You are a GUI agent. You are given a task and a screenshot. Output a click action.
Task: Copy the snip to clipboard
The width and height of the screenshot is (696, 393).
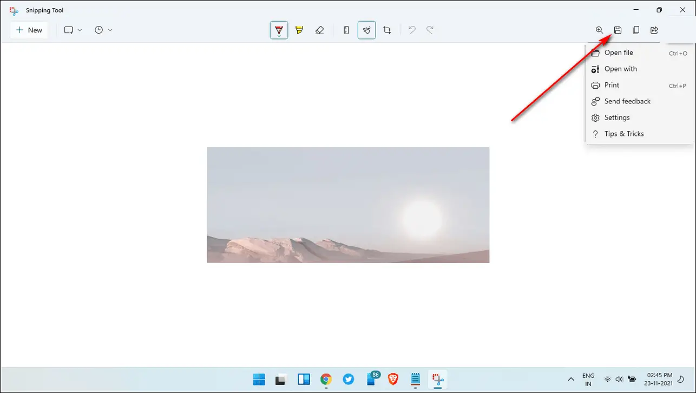coord(636,30)
